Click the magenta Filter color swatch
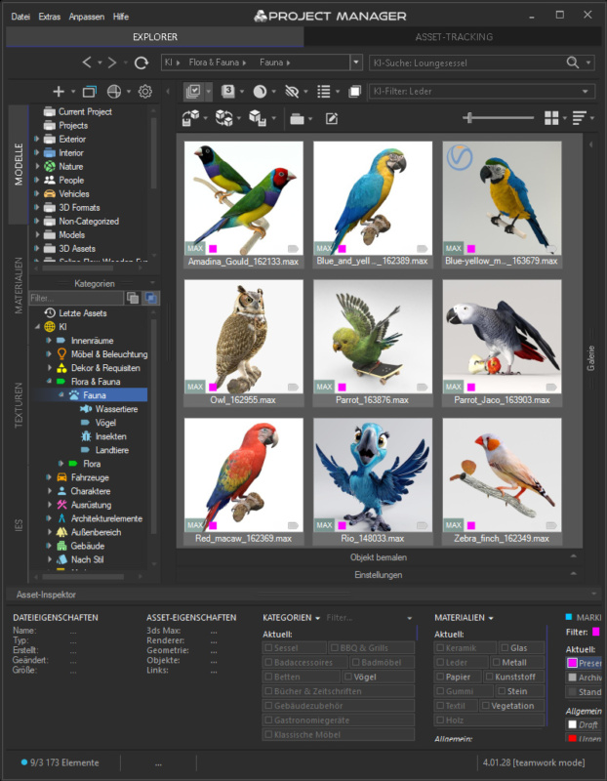607x781 pixels. (x=595, y=632)
